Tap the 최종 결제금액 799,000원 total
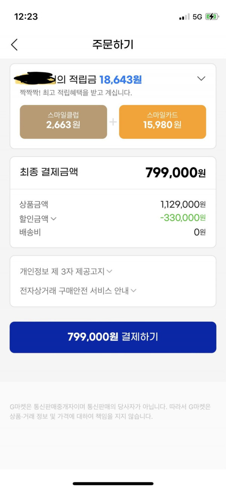226x490 pixels. coord(113,173)
